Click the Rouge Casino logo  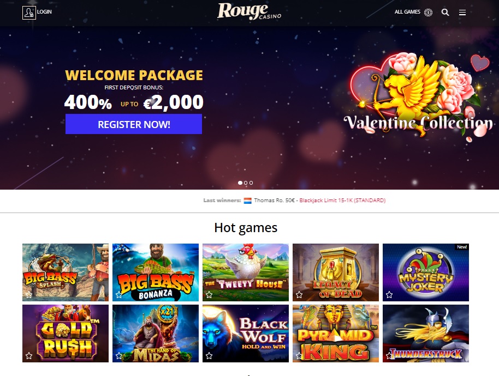[x=249, y=12]
